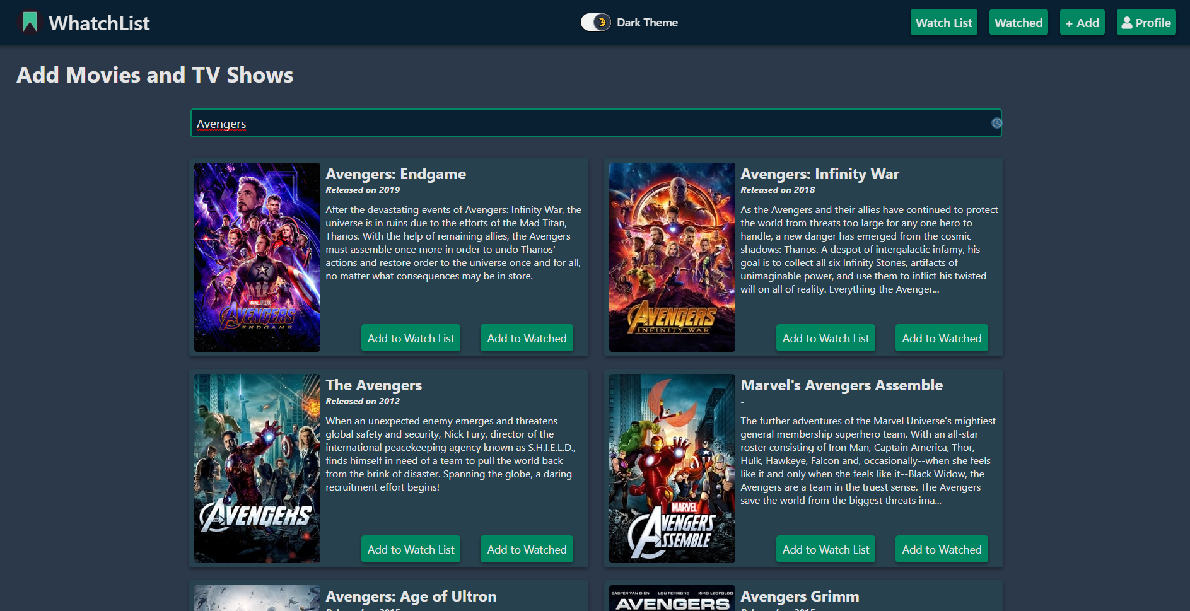Click the Avengers: Endgame poster
Image resolution: width=1190 pixels, height=611 pixels.
pyautogui.click(x=257, y=257)
